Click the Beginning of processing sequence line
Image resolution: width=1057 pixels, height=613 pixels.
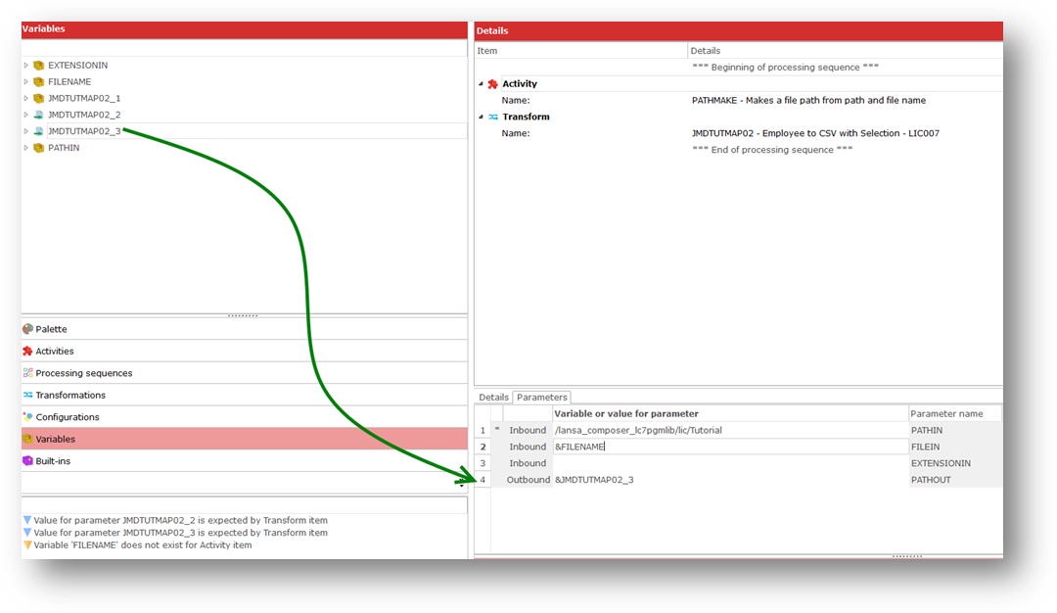(785, 68)
